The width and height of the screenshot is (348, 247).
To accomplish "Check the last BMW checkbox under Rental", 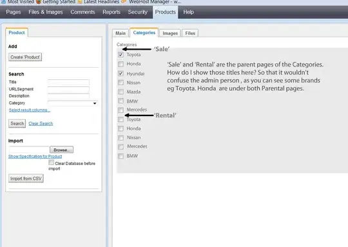I will click(x=121, y=156).
